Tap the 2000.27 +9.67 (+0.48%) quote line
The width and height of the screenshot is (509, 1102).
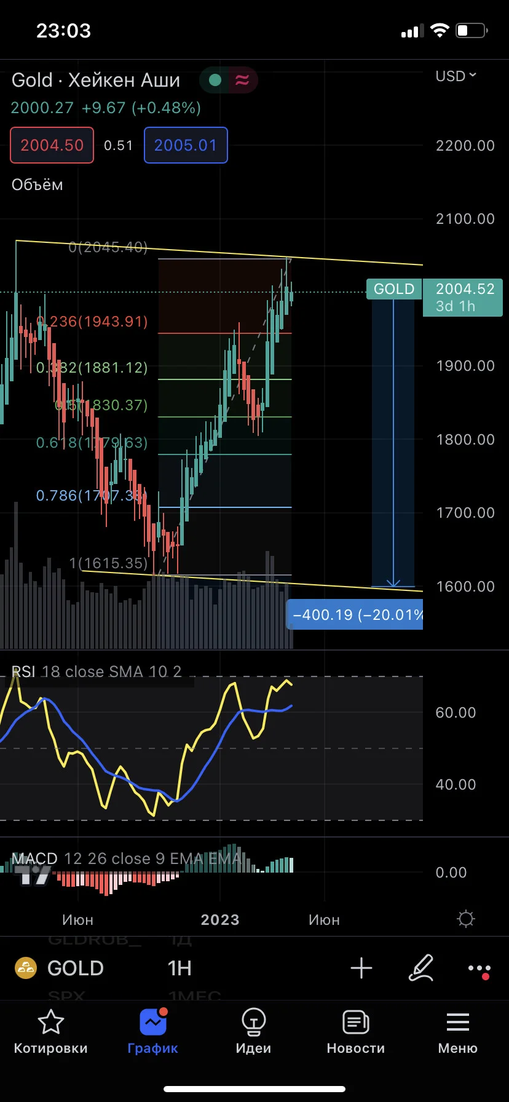106,108
